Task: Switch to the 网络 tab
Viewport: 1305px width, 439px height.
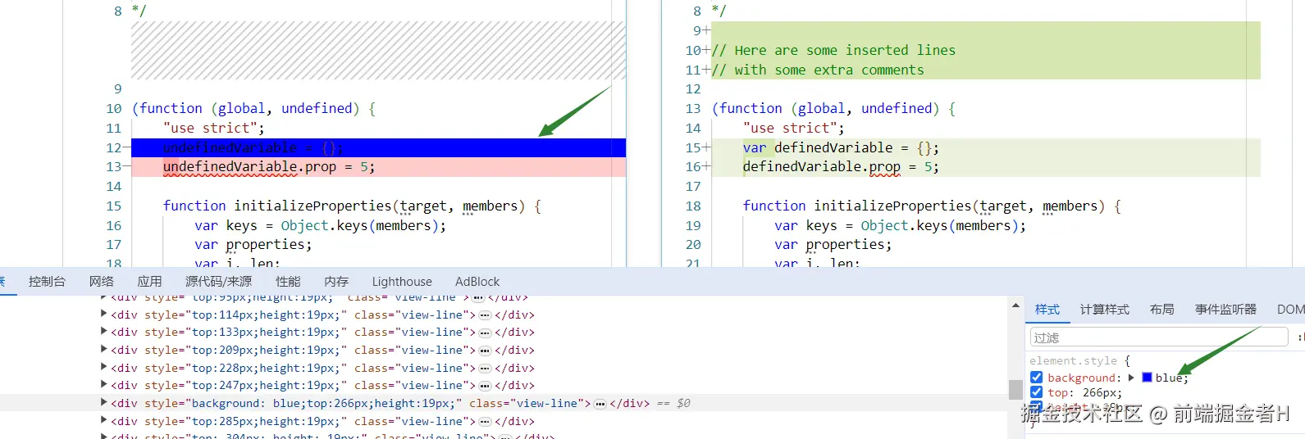Action: pos(102,281)
